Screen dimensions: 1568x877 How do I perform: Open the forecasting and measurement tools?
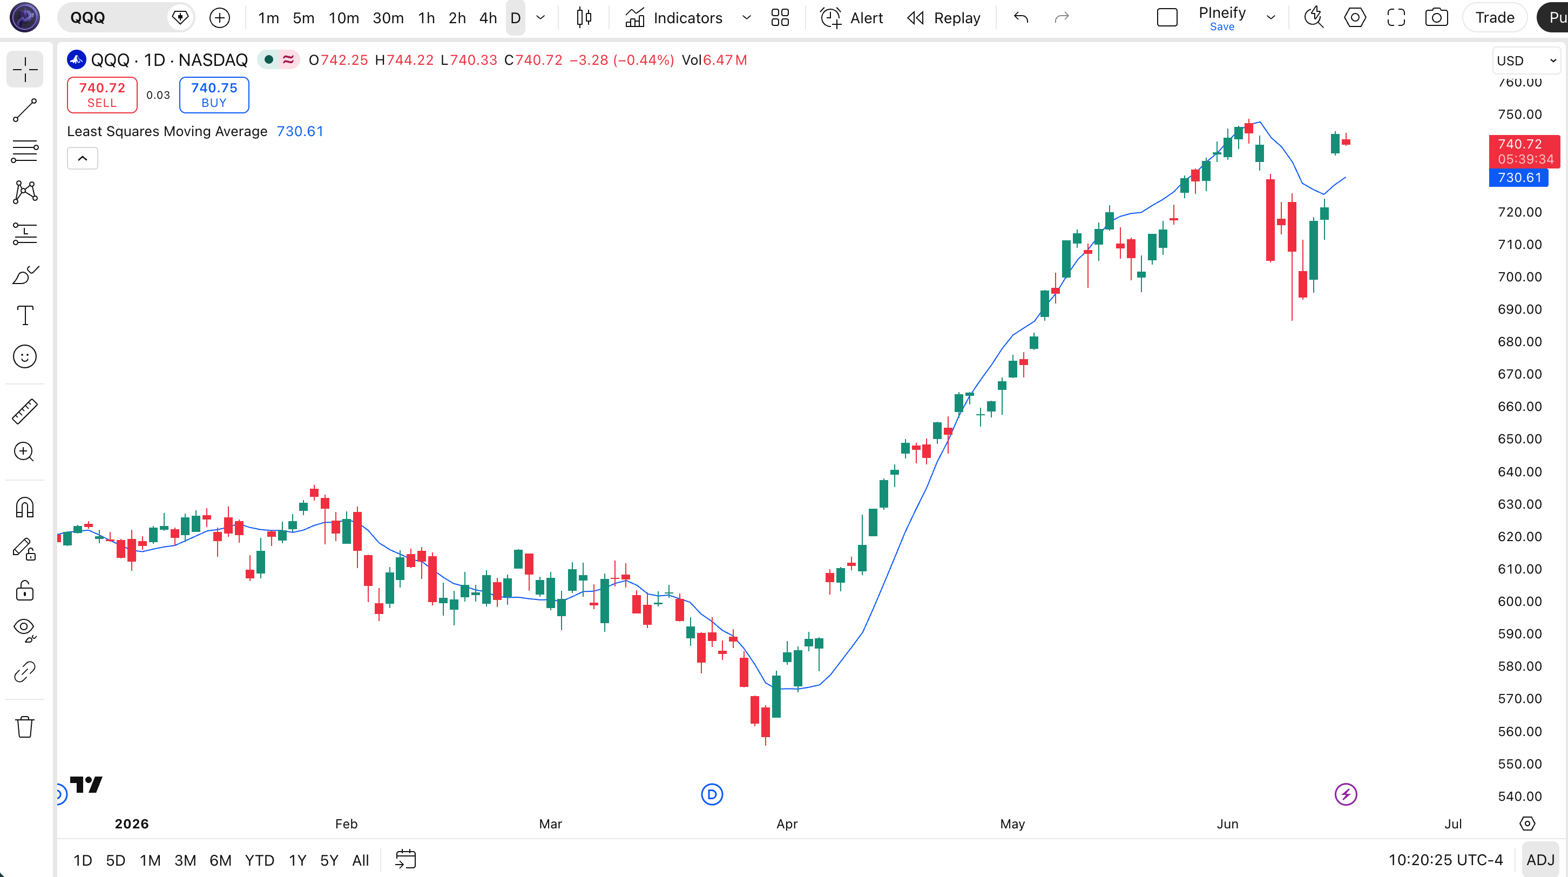coord(25,233)
